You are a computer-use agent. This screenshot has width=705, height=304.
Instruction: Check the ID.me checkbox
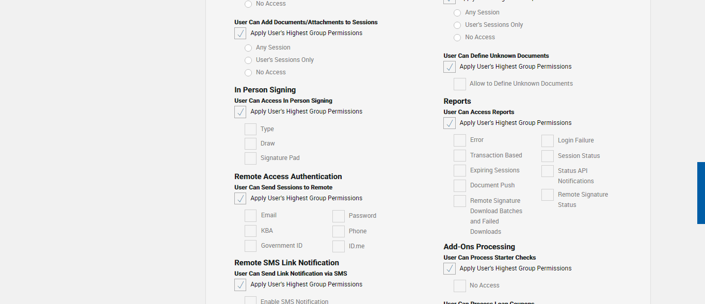coord(338,246)
